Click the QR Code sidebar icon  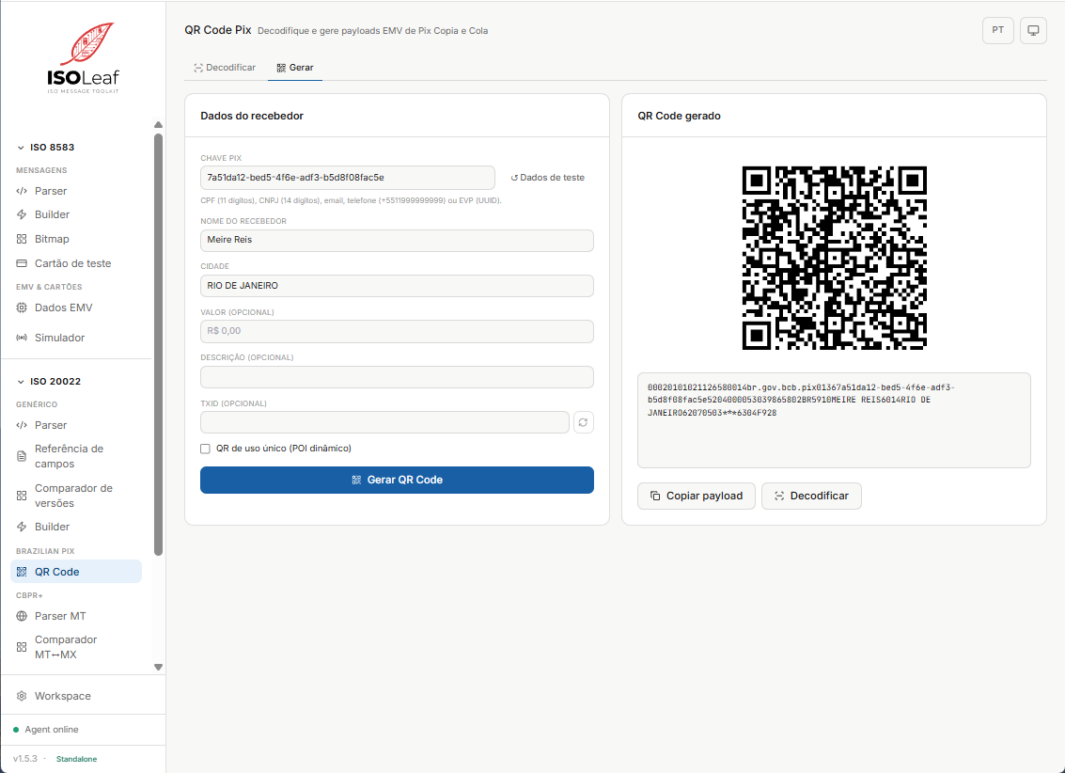22,572
